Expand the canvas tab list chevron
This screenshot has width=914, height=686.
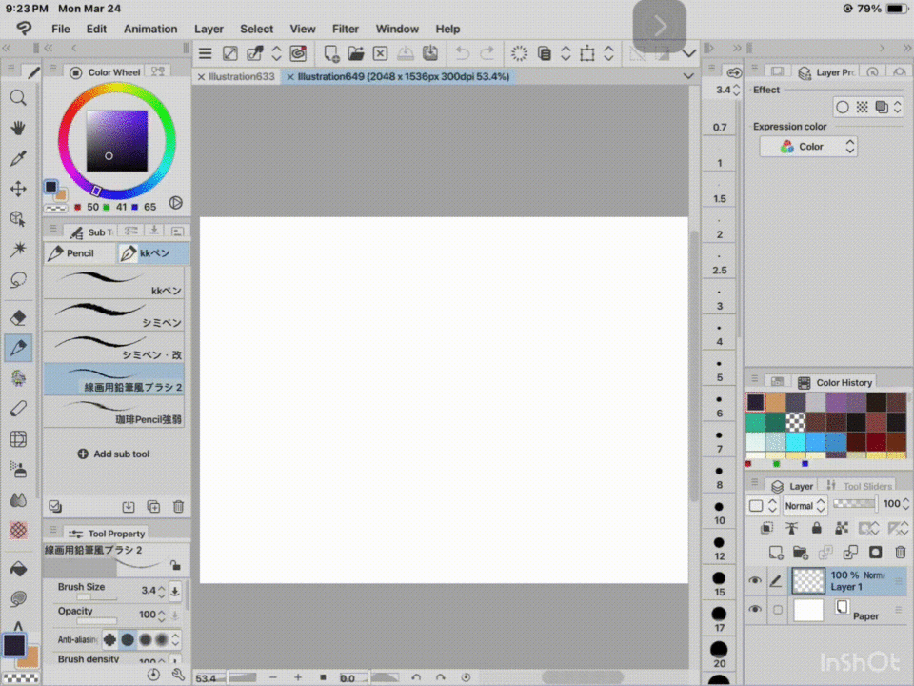tap(688, 76)
